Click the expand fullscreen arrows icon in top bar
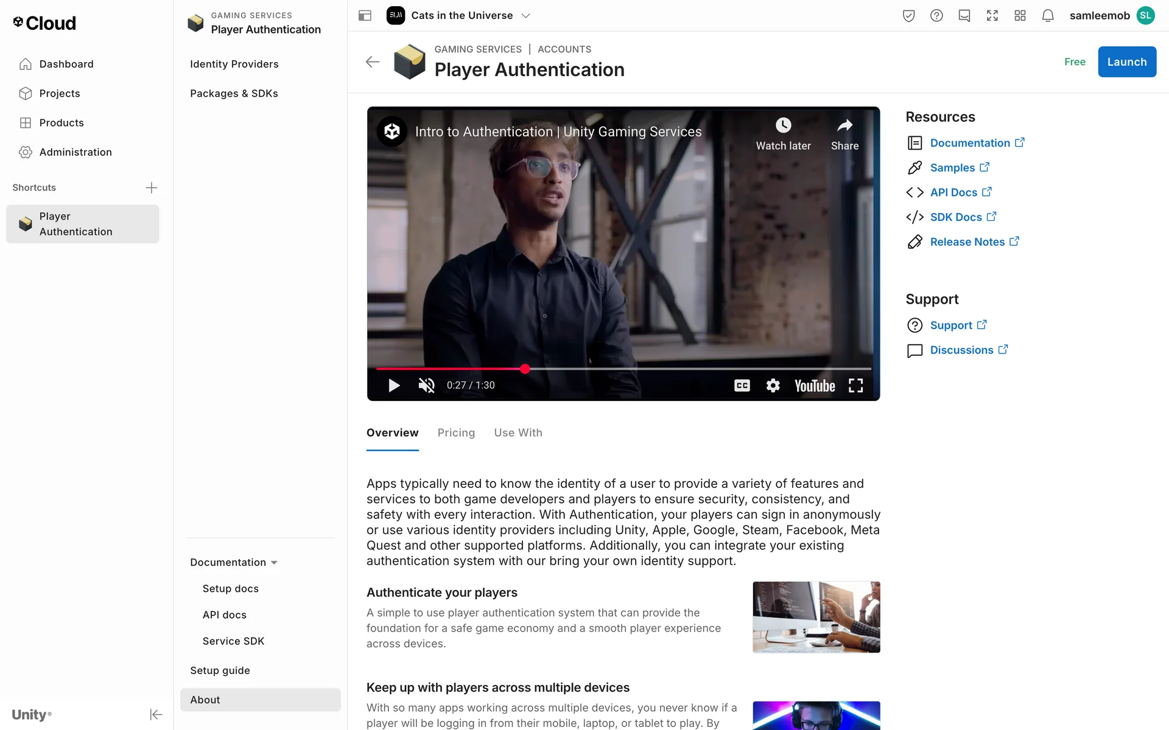The width and height of the screenshot is (1169, 730). point(992,16)
